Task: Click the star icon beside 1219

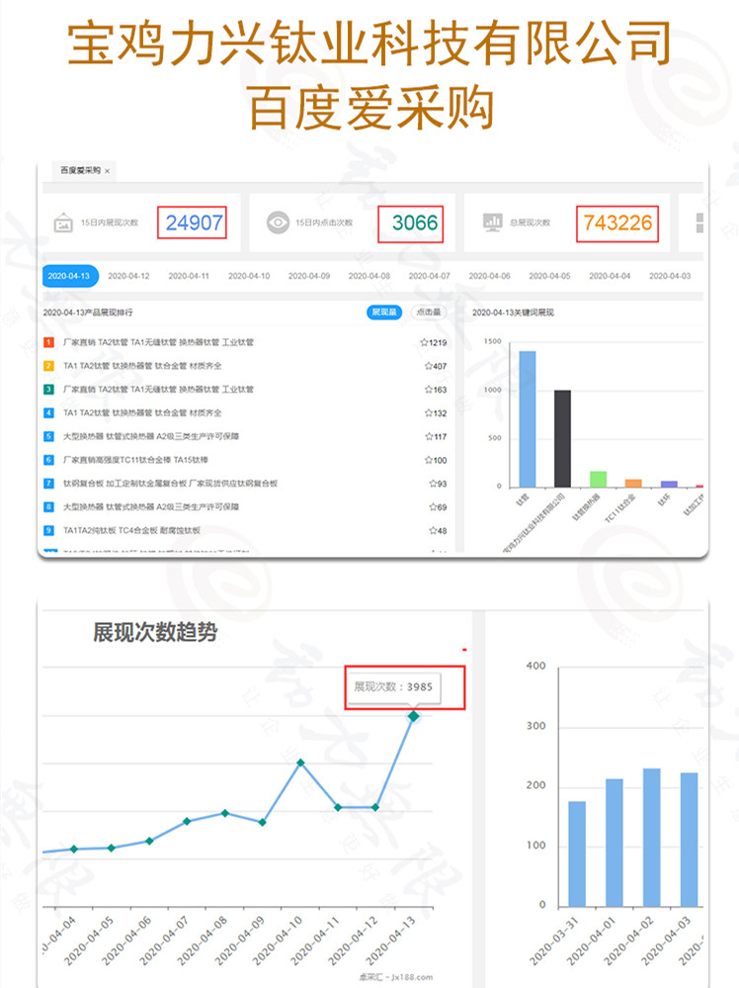Action: [423, 343]
